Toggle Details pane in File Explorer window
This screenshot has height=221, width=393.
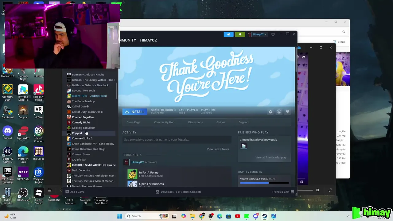point(339,42)
